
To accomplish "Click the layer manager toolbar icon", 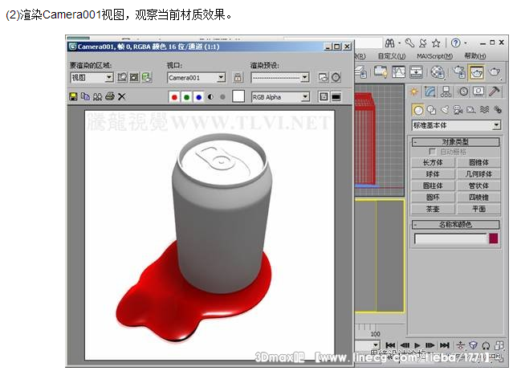I will 361,72.
